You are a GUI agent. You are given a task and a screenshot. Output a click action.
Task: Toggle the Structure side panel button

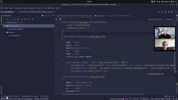[x=177, y=88]
